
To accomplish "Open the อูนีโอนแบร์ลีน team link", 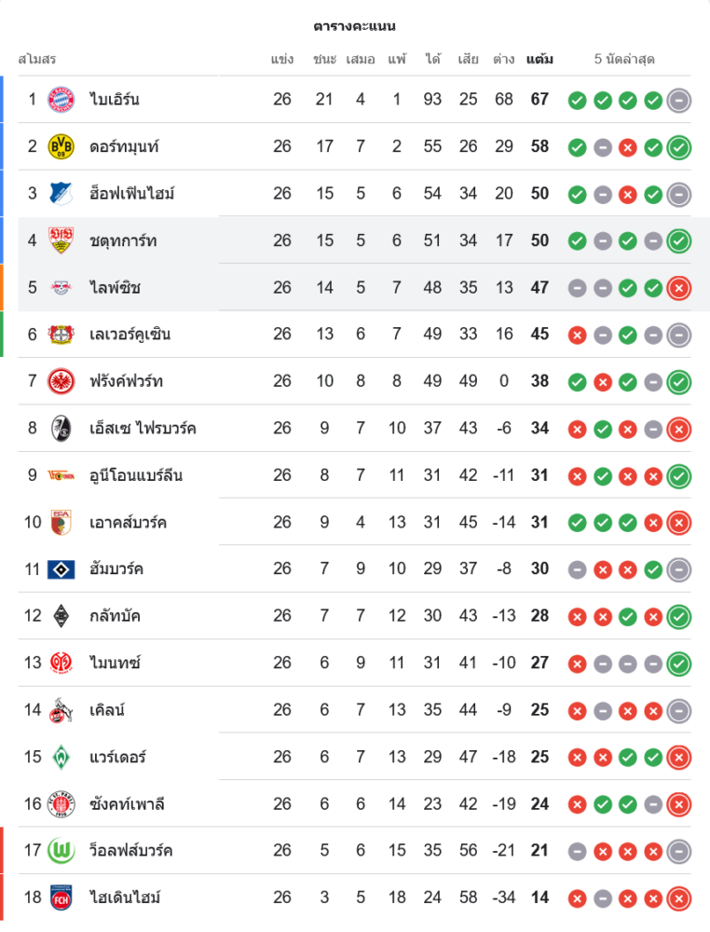I will pos(136,475).
